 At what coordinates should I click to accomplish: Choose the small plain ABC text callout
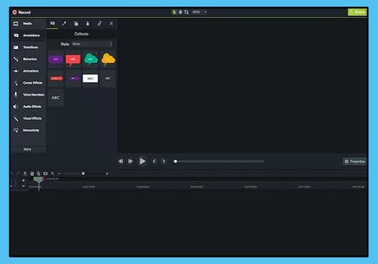[108, 78]
